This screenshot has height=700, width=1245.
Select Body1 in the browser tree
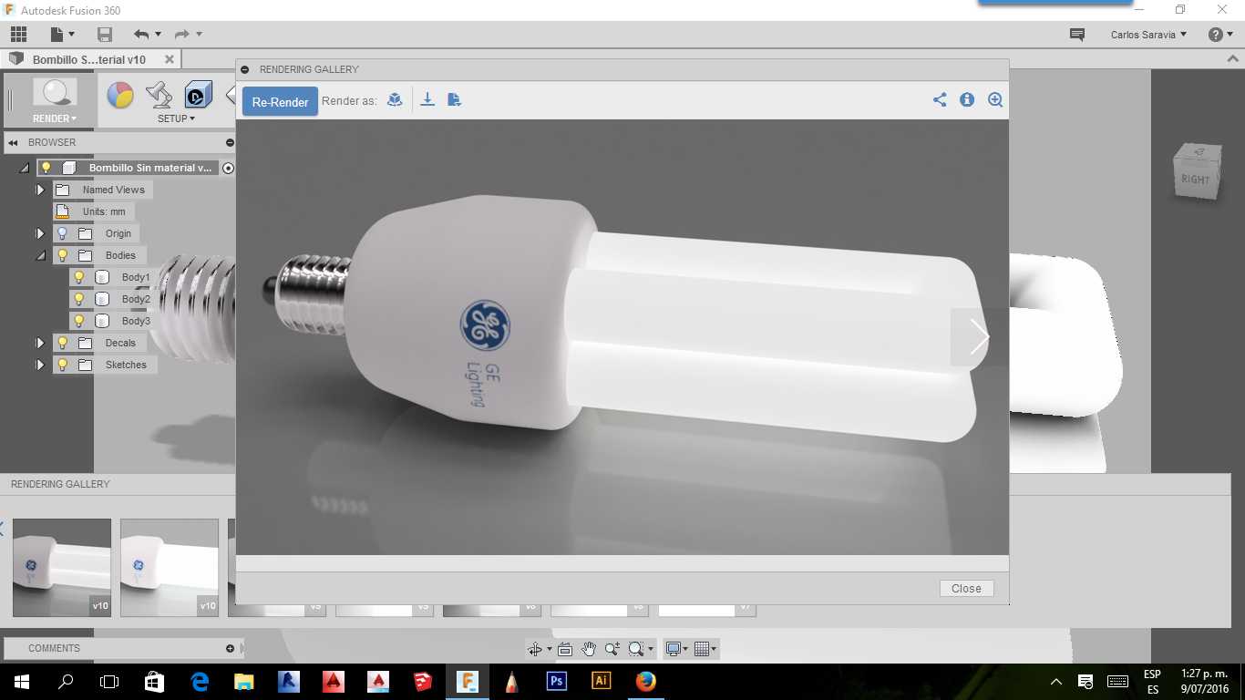[136, 277]
